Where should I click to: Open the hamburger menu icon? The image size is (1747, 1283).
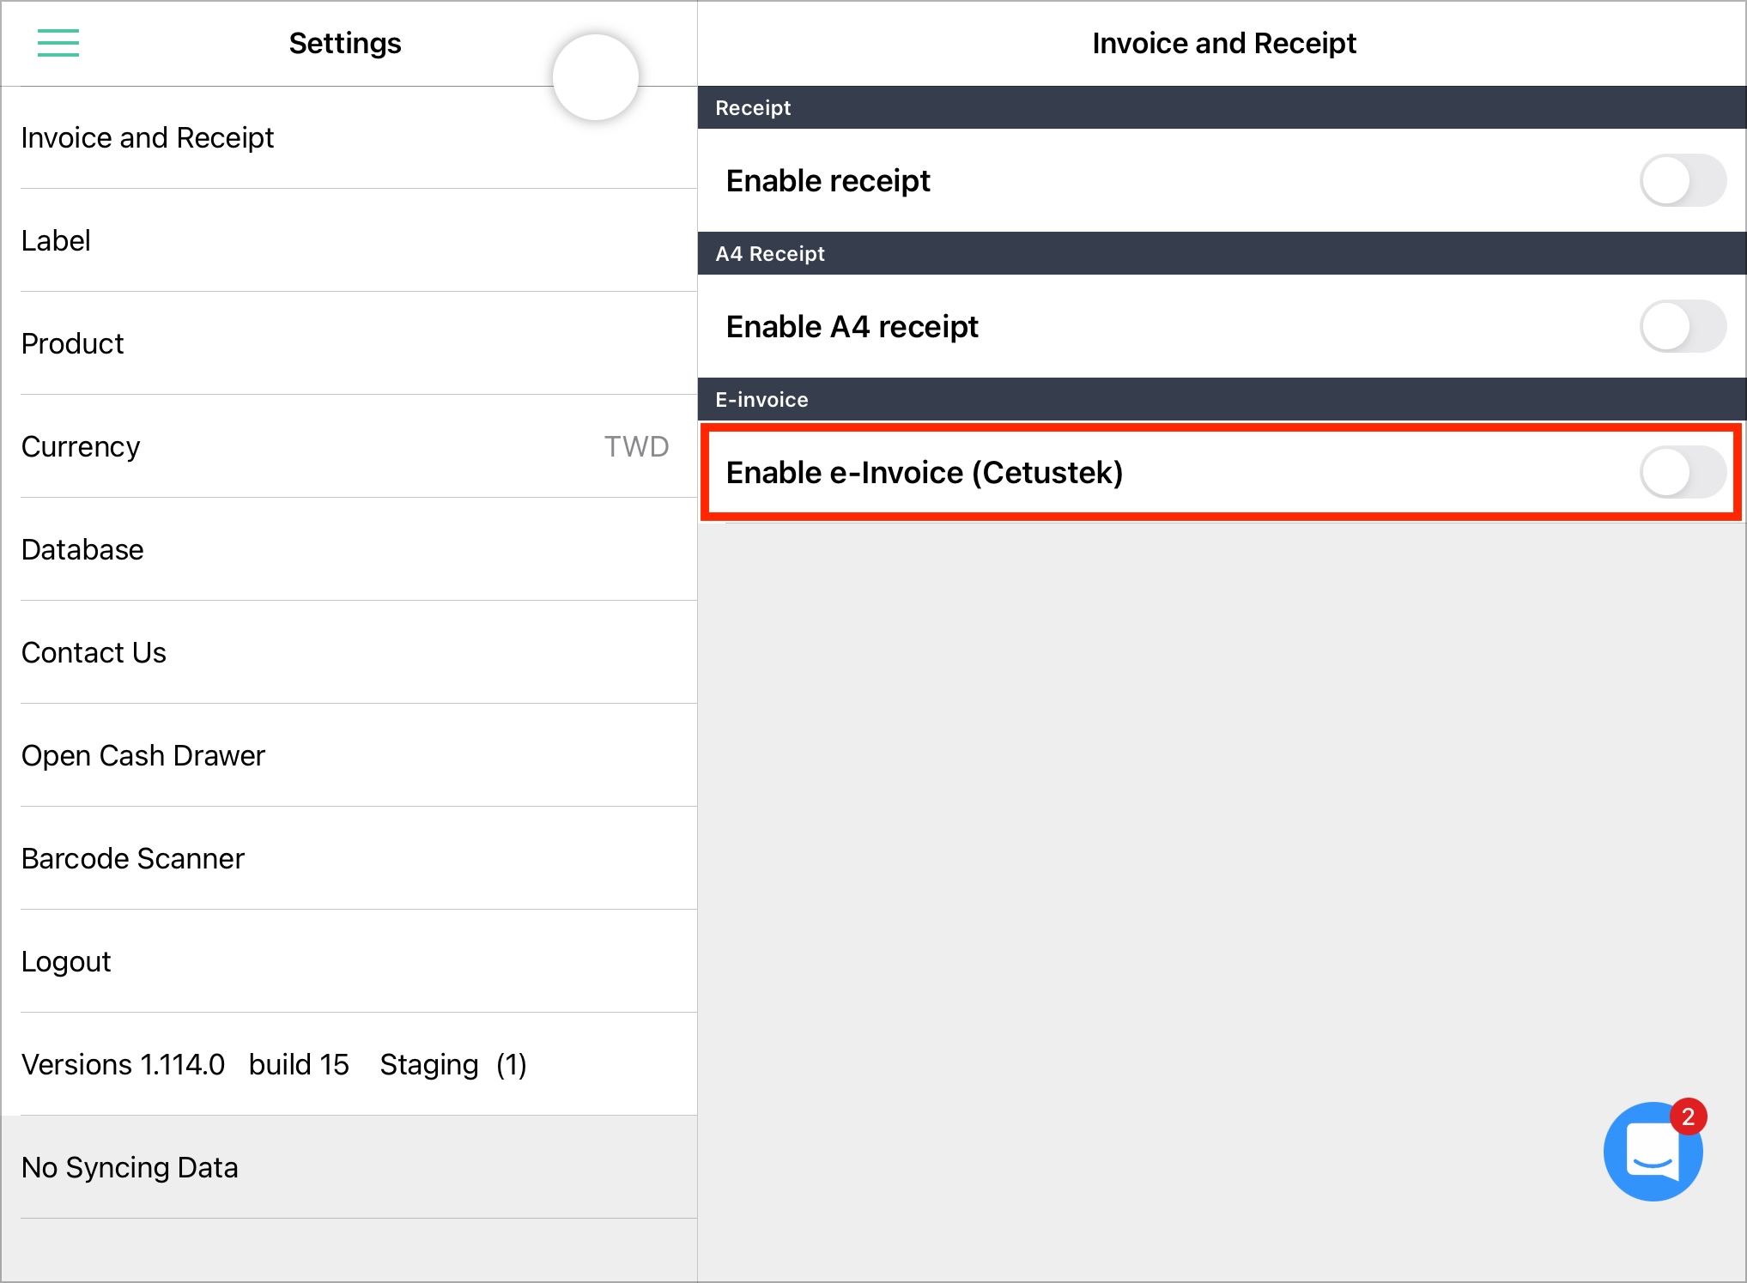(58, 43)
